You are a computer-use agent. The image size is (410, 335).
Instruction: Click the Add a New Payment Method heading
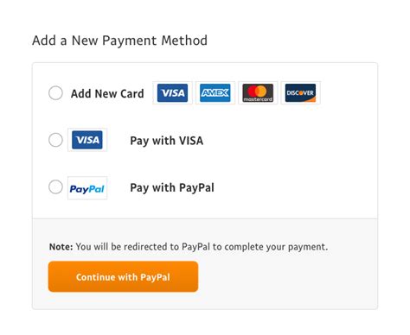(x=119, y=41)
